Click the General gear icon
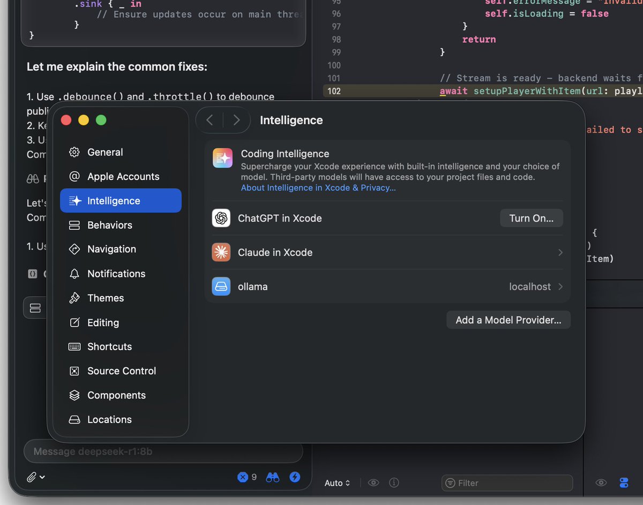643x505 pixels. tap(74, 152)
